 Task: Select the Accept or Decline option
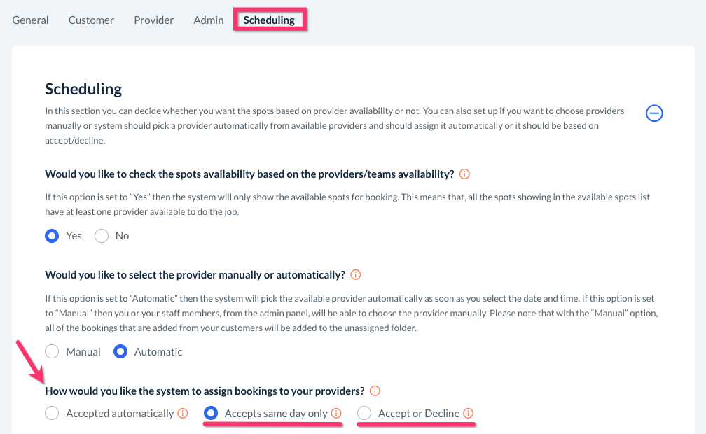click(x=364, y=414)
